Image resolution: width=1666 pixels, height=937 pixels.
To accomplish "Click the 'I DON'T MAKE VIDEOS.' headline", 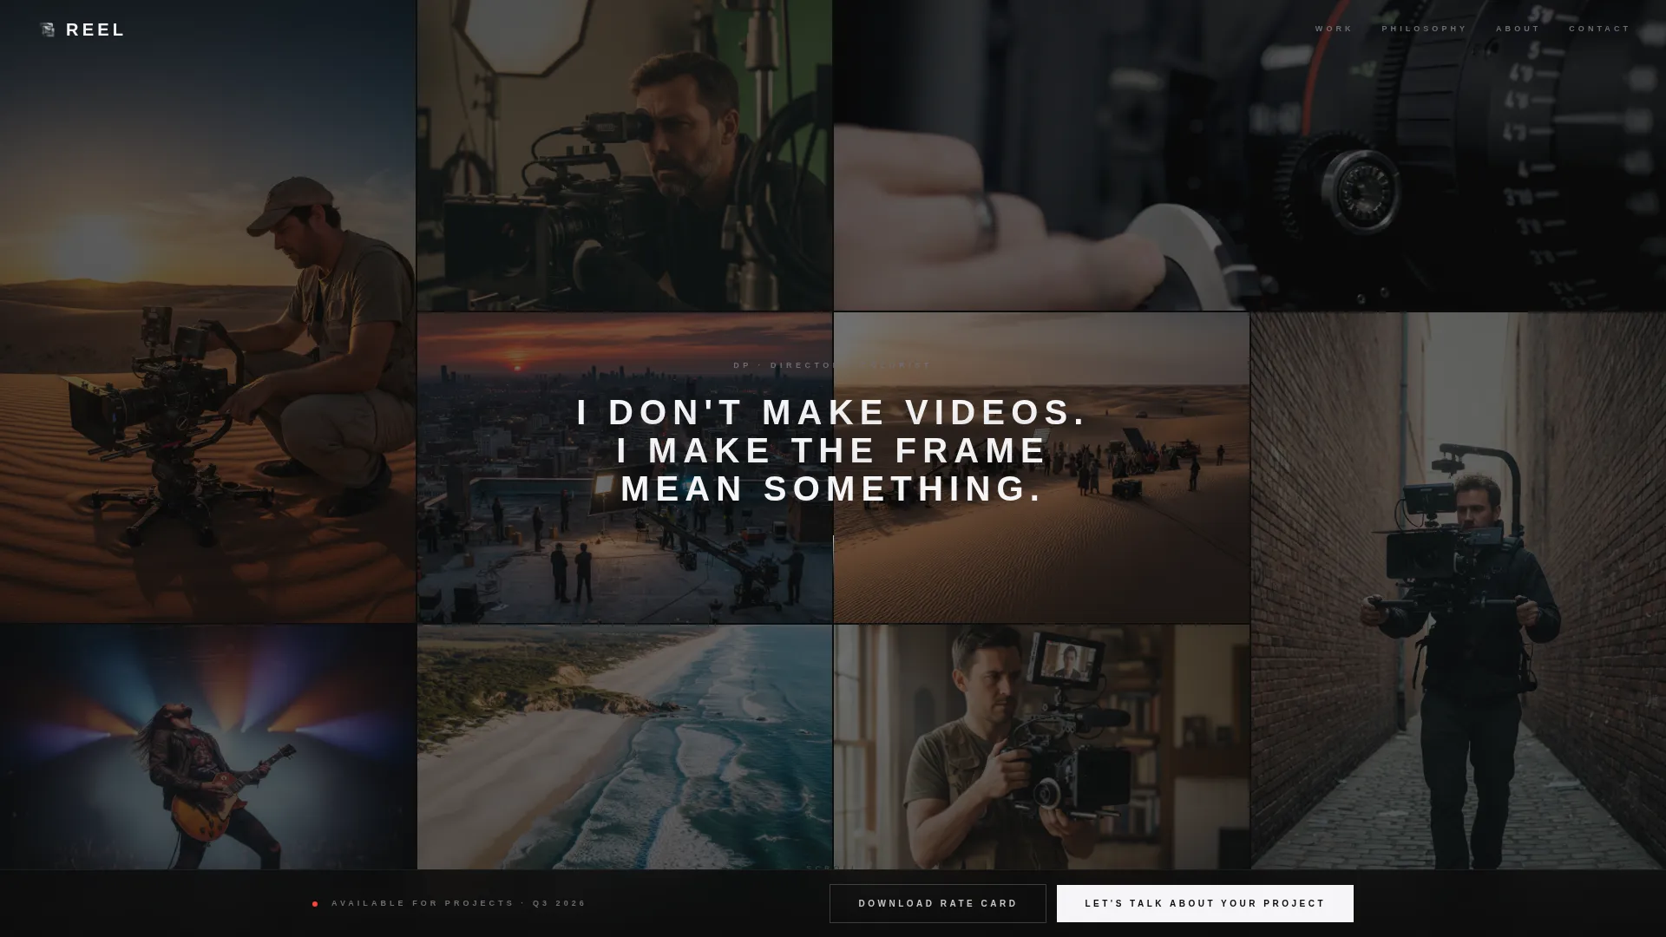I will (x=832, y=412).
